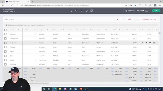Viewport: 163px width, 91px height.
Task: Click the cell edit icon beside pencil
Action: click(150, 43)
